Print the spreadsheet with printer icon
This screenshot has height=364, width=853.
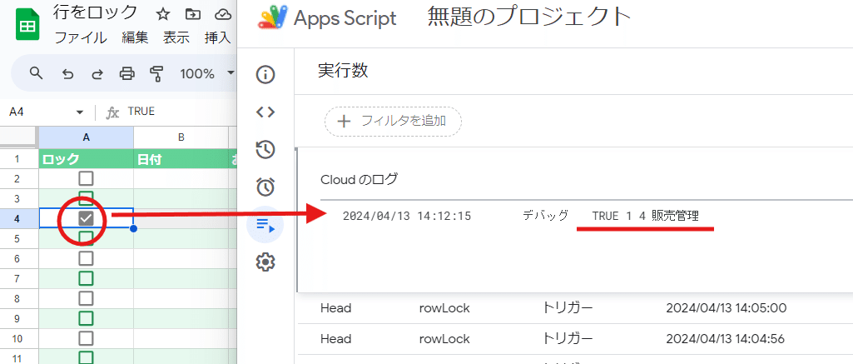tap(126, 73)
